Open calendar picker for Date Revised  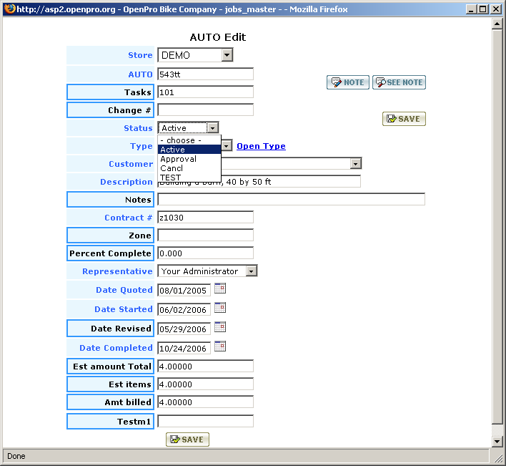[220, 328]
